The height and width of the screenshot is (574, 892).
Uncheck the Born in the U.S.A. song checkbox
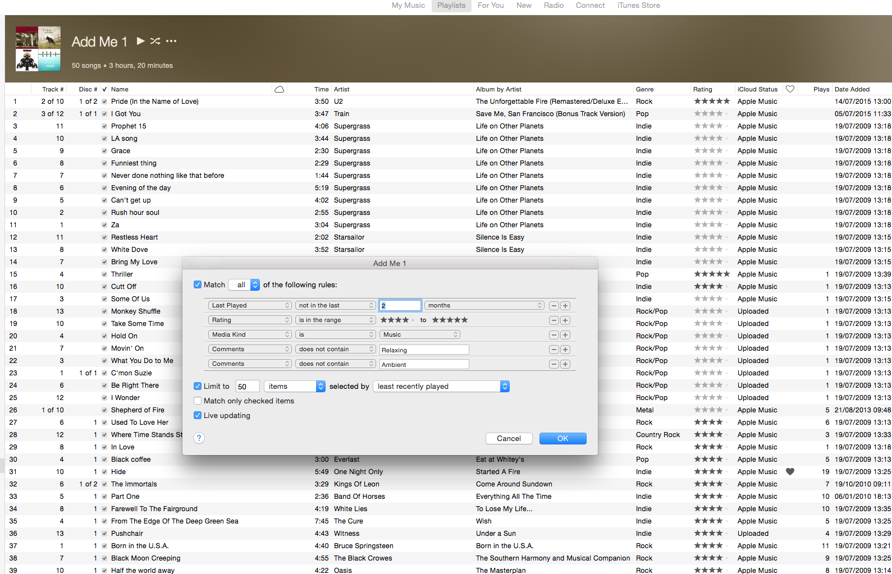[104, 546]
